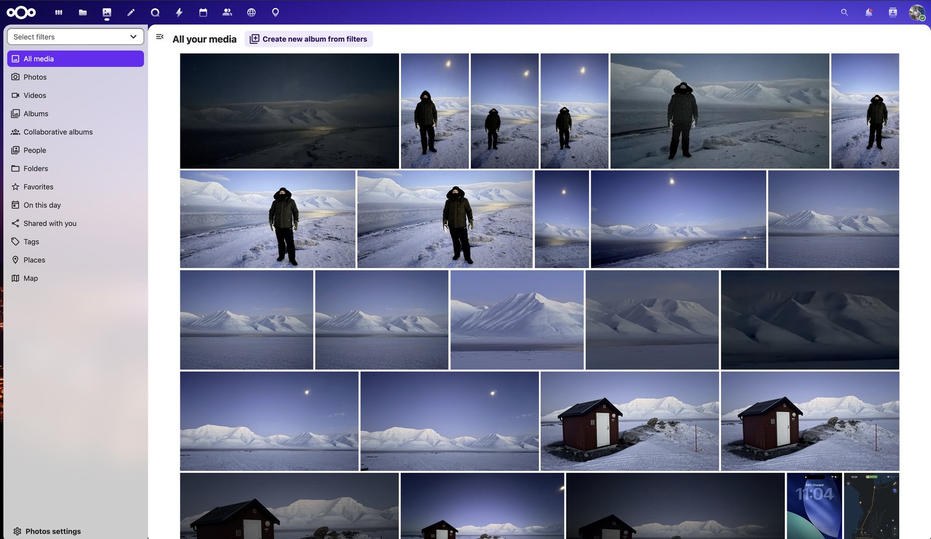
Task: Open the phone map screenshot thumbnail
Action: (871, 506)
